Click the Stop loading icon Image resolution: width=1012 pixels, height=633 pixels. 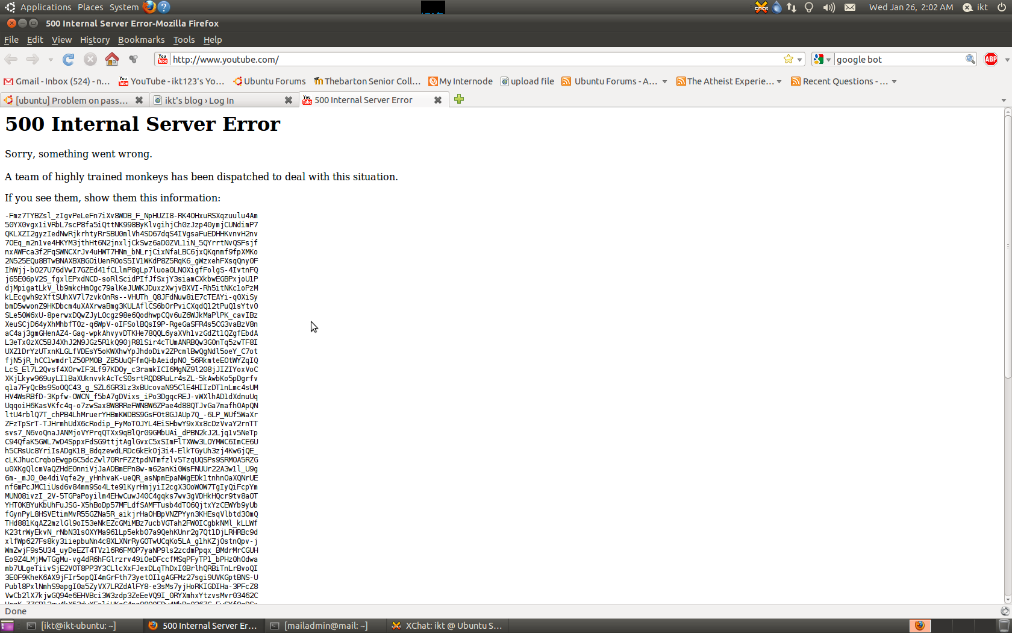coord(90,59)
